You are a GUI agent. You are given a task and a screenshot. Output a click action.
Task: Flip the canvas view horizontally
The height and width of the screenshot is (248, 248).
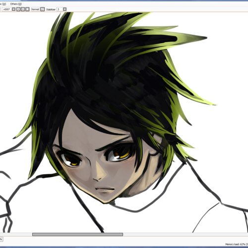point(42,9)
